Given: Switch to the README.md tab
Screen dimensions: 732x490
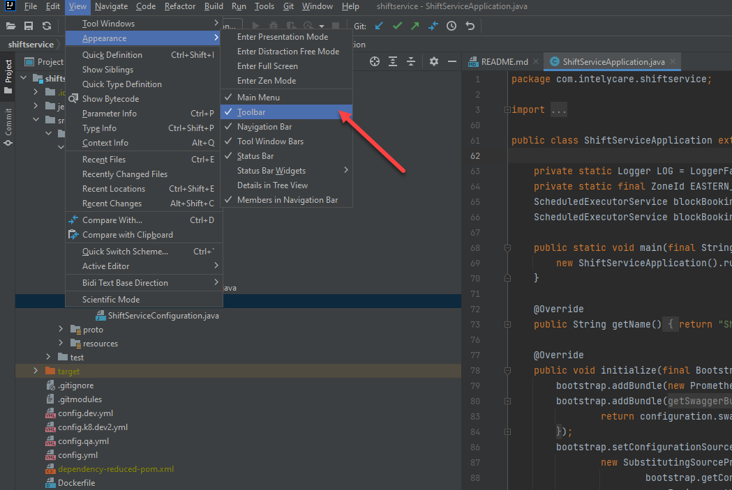Looking at the screenshot, I should [x=504, y=61].
